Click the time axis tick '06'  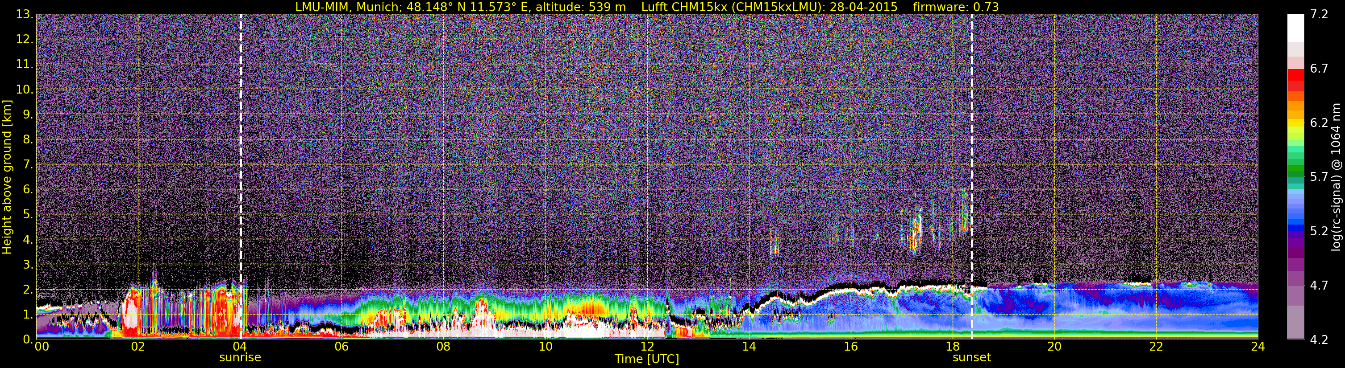tap(341, 347)
